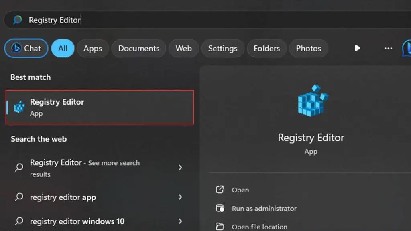Click Registry Editor cube icon in Best match
411x231 pixels.
19,107
